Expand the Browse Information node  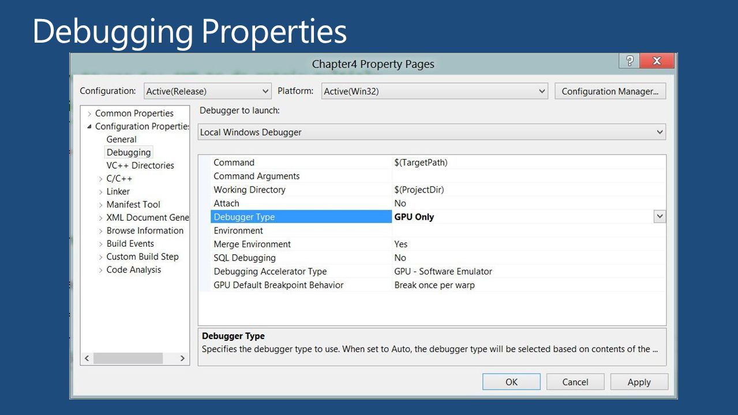pos(101,231)
